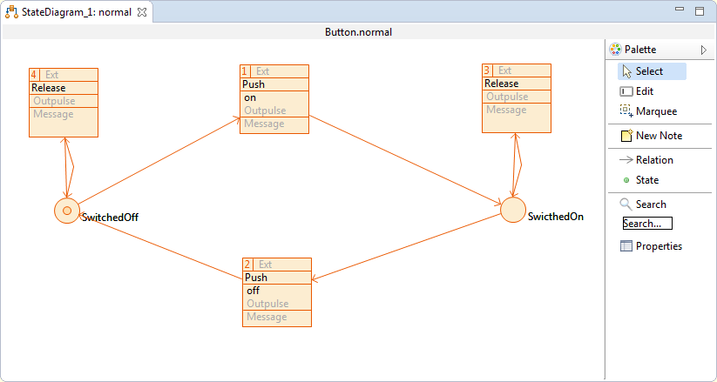
Task: Maximize the editor view
Action: coord(700,11)
